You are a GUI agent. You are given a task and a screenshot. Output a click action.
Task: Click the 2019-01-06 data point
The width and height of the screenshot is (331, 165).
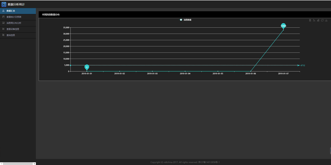click(x=251, y=71)
